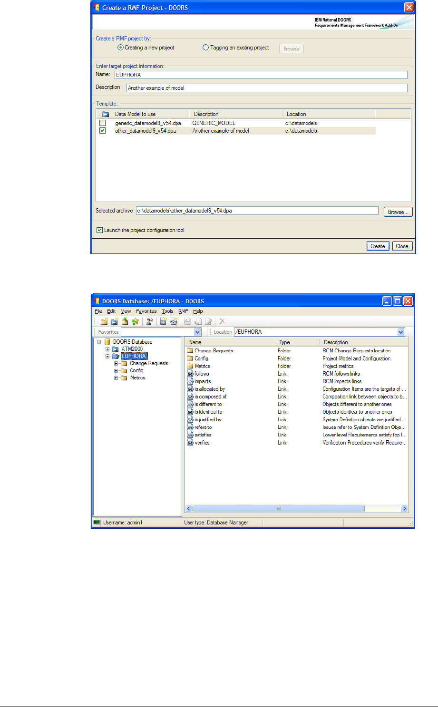This screenshot has height=707, width=438.
Task: Click the go up one level icon
Action: 125,321
